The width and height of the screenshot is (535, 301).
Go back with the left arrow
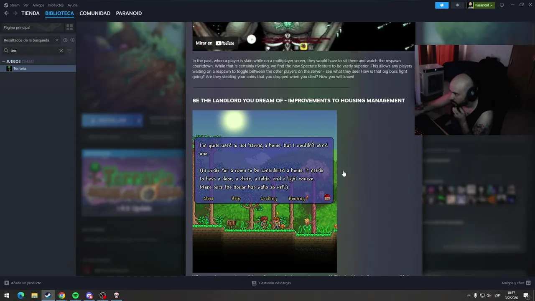click(6, 13)
